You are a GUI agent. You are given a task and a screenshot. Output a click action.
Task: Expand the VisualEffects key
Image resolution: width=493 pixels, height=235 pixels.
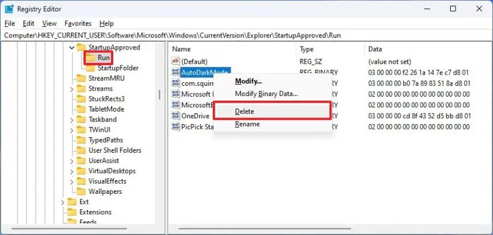tap(72, 181)
